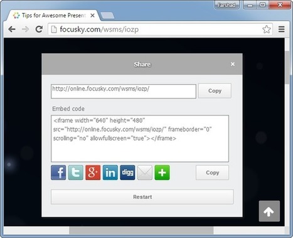Click the "Share" dialog title
The height and width of the screenshot is (238, 293).
click(x=142, y=64)
